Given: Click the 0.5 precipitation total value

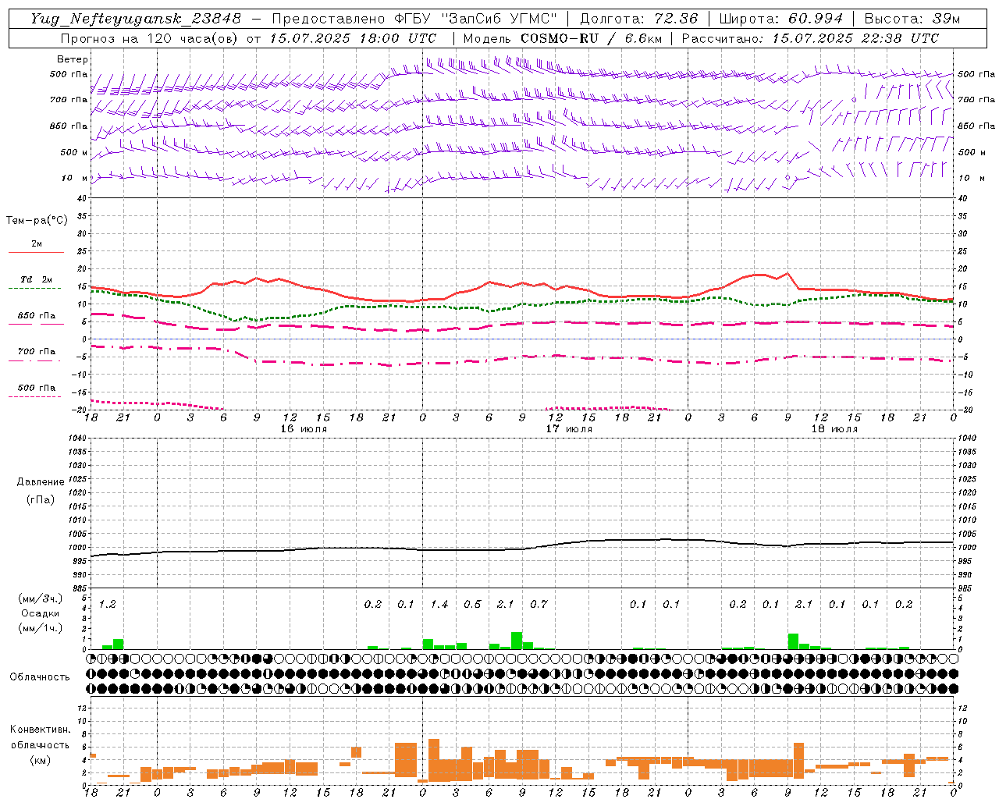Looking at the screenshot, I should click(x=472, y=604).
